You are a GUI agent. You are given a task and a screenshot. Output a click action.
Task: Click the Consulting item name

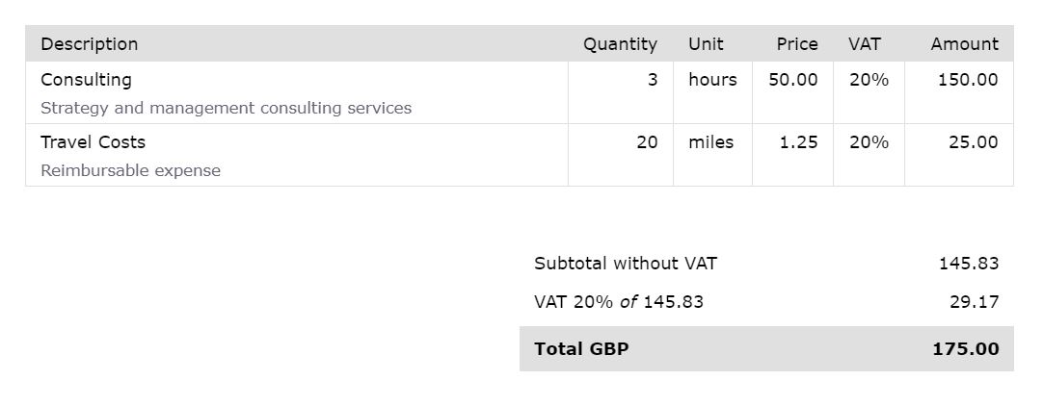(x=86, y=80)
